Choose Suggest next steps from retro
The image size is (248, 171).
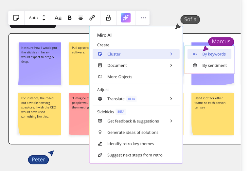coord(136,155)
